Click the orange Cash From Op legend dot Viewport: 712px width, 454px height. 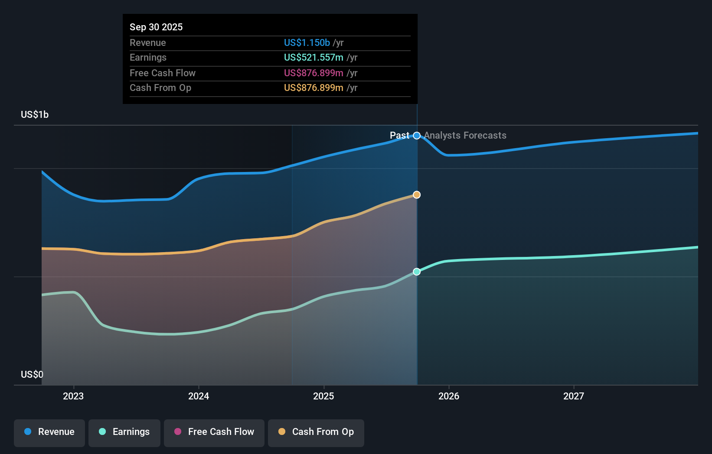tap(281, 432)
